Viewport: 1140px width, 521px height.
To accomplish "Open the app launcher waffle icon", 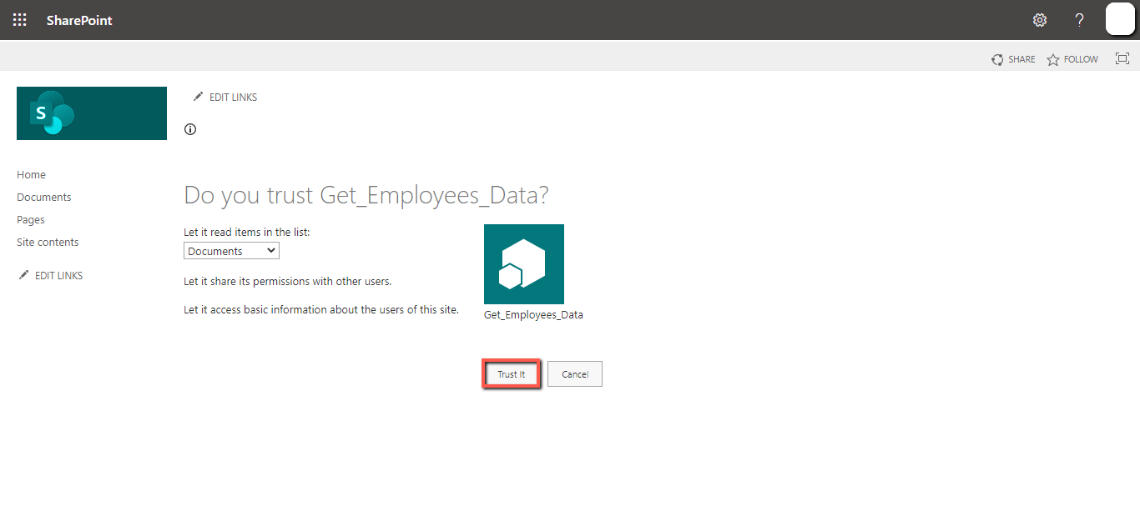I will pos(20,20).
